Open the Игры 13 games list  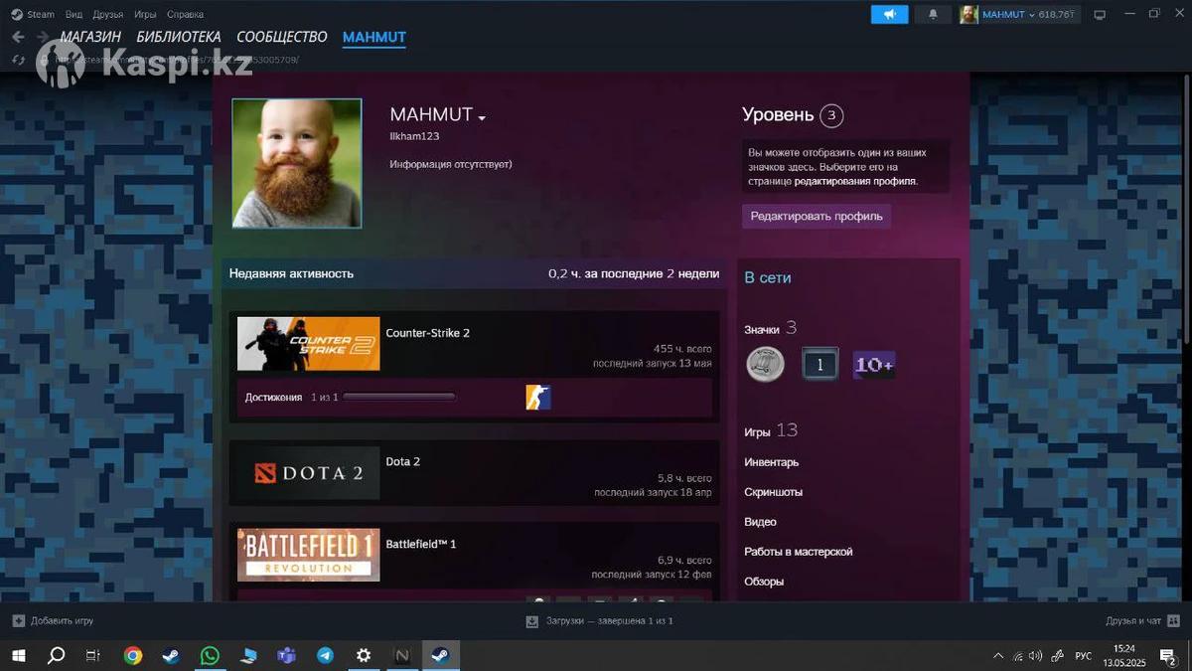771,430
